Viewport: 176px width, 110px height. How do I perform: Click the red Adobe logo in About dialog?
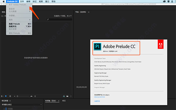pos(161,44)
